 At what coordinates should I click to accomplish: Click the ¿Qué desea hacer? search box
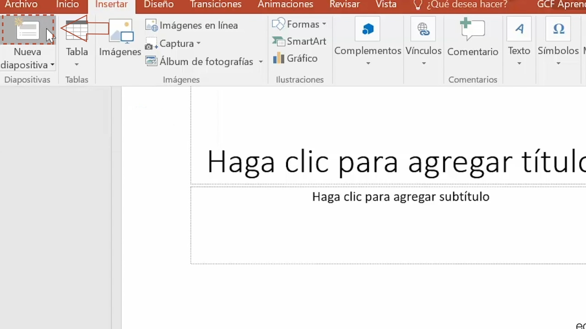point(467,5)
